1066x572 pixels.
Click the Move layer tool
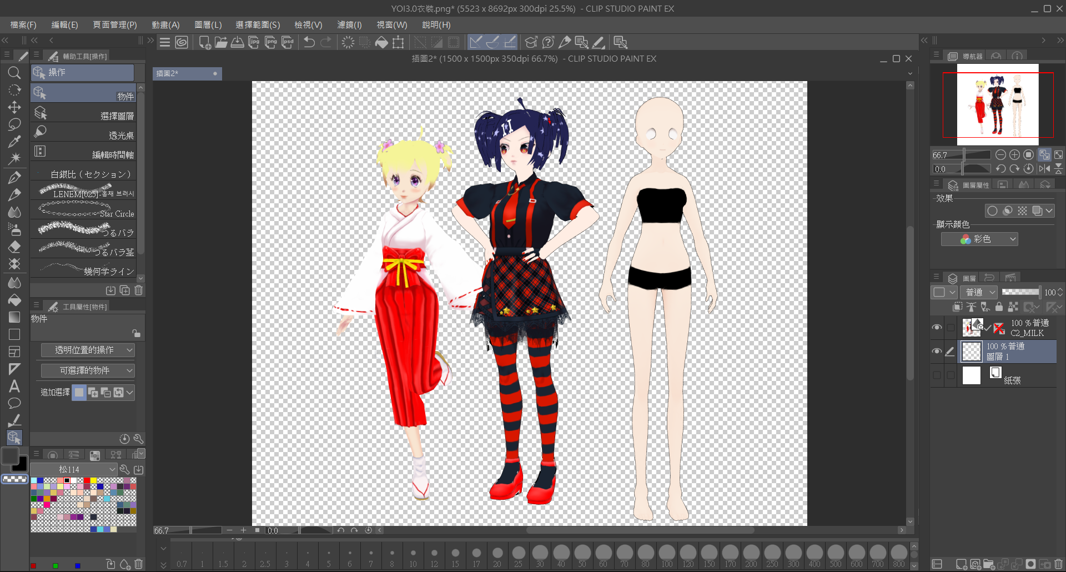(x=14, y=107)
